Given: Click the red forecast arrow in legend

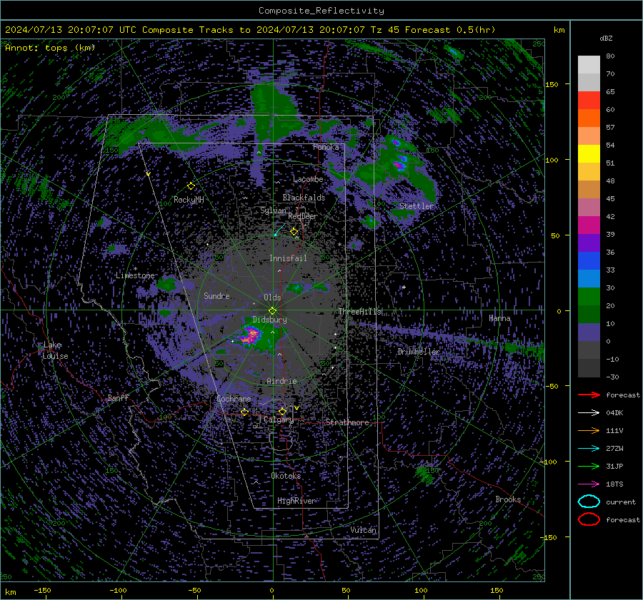Looking at the screenshot, I should [x=589, y=395].
